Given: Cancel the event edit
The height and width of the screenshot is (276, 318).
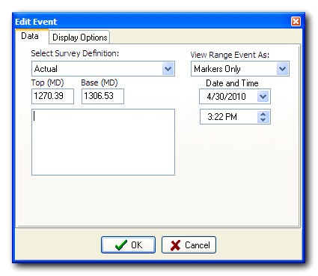Looking at the screenshot, I should (x=189, y=244).
